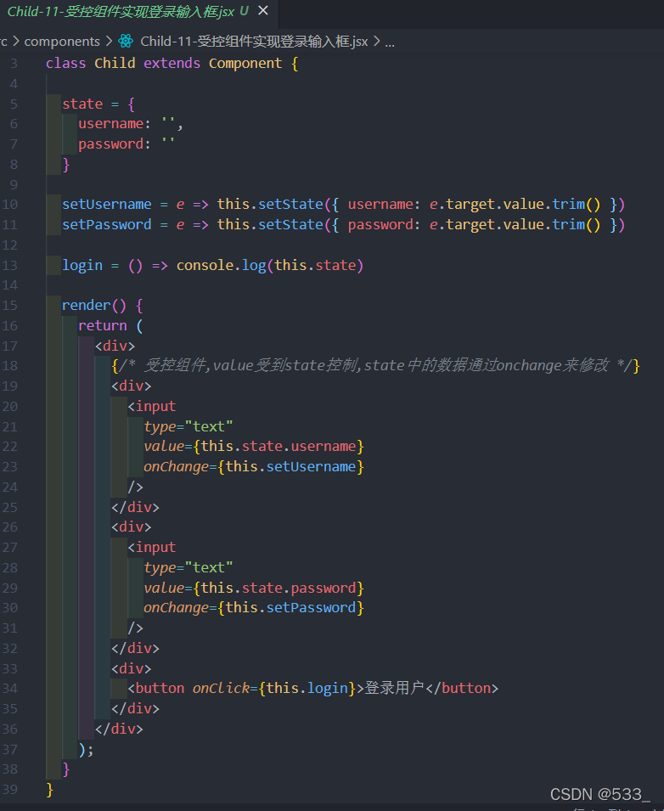The image size is (664, 811).
Task: Click 'this.setUsername' onChange handler on line 23
Action: (290, 466)
